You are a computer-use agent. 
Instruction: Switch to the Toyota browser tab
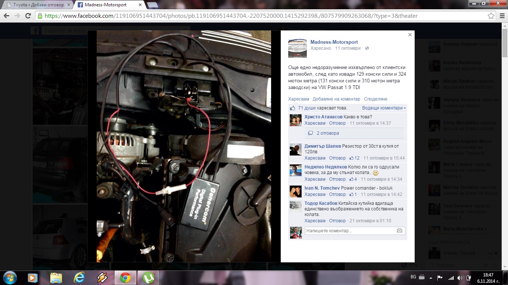tap(37, 5)
